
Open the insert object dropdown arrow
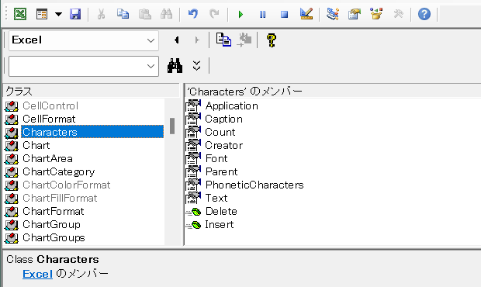point(58,14)
